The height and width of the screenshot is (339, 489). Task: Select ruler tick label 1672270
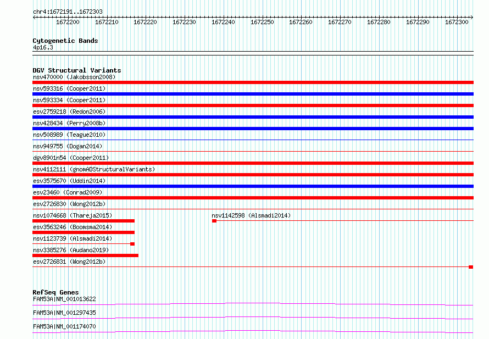coord(340,22)
